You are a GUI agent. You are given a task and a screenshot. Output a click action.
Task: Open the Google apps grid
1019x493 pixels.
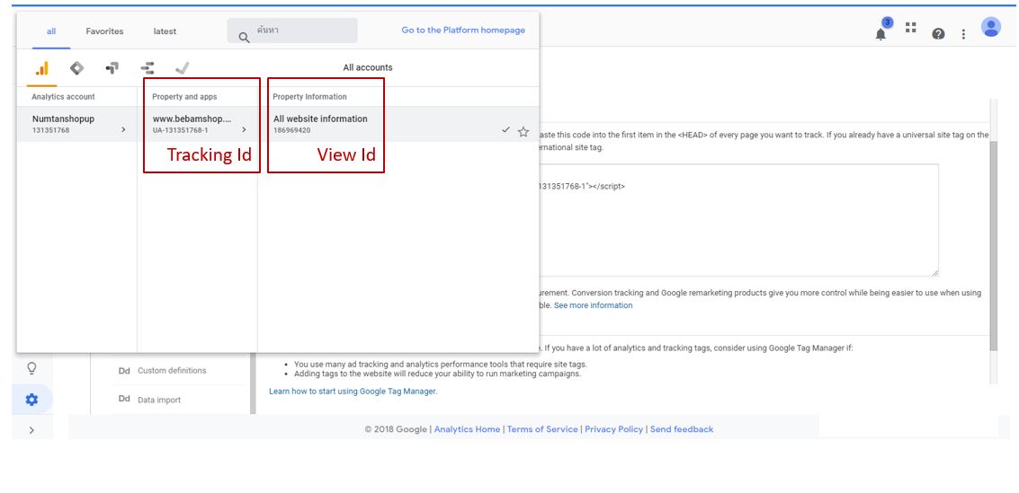tap(911, 27)
